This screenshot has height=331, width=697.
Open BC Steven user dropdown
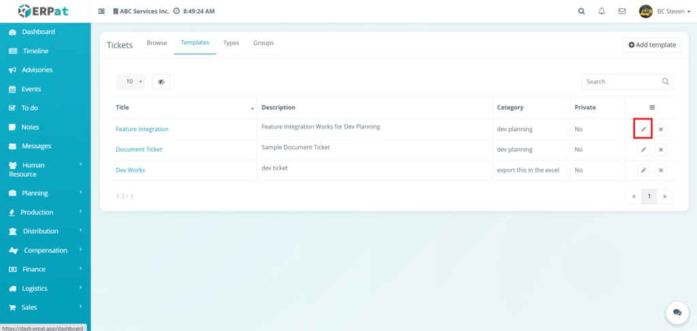tap(665, 12)
